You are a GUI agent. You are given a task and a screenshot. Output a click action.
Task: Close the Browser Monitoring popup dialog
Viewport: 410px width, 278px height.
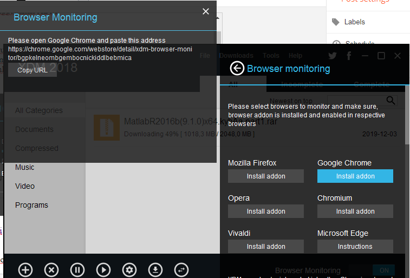(205, 11)
